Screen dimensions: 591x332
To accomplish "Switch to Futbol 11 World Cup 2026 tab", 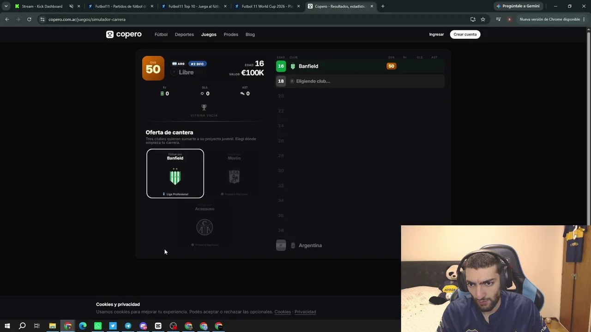I will (x=268, y=6).
